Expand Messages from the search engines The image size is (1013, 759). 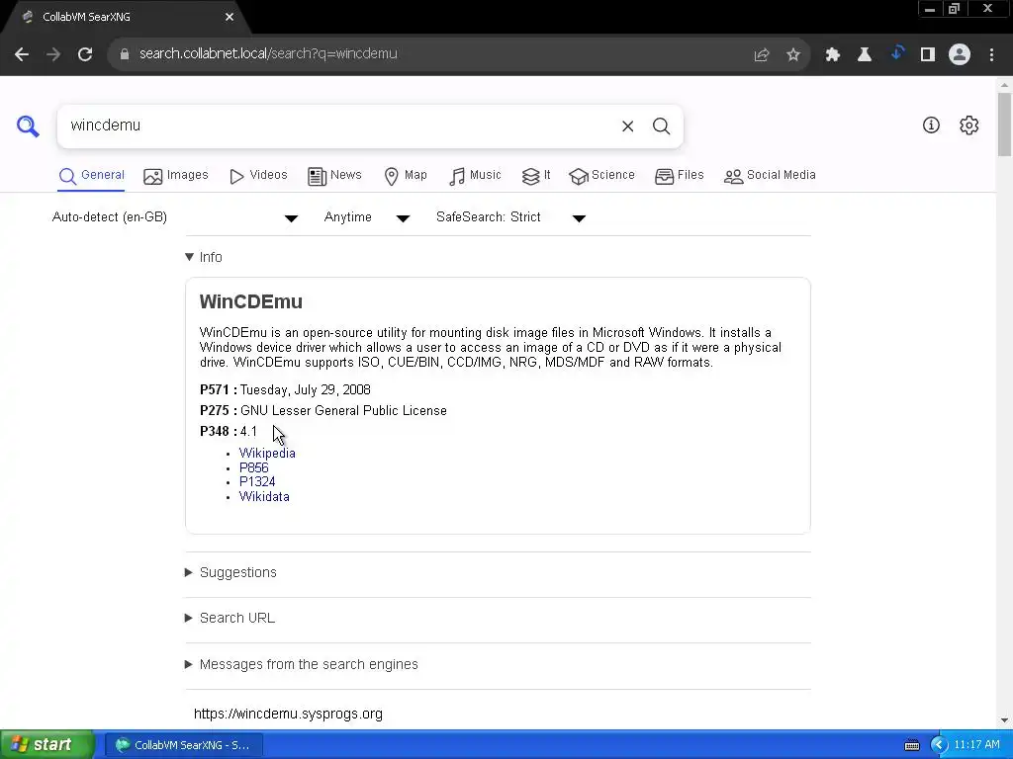pyautogui.click(x=301, y=665)
